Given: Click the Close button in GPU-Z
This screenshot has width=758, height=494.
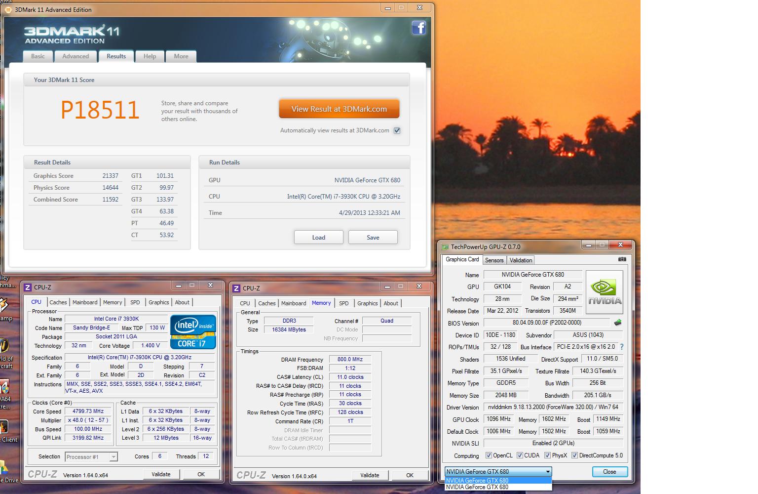Looking at the screenshot, I should [609, 472].
